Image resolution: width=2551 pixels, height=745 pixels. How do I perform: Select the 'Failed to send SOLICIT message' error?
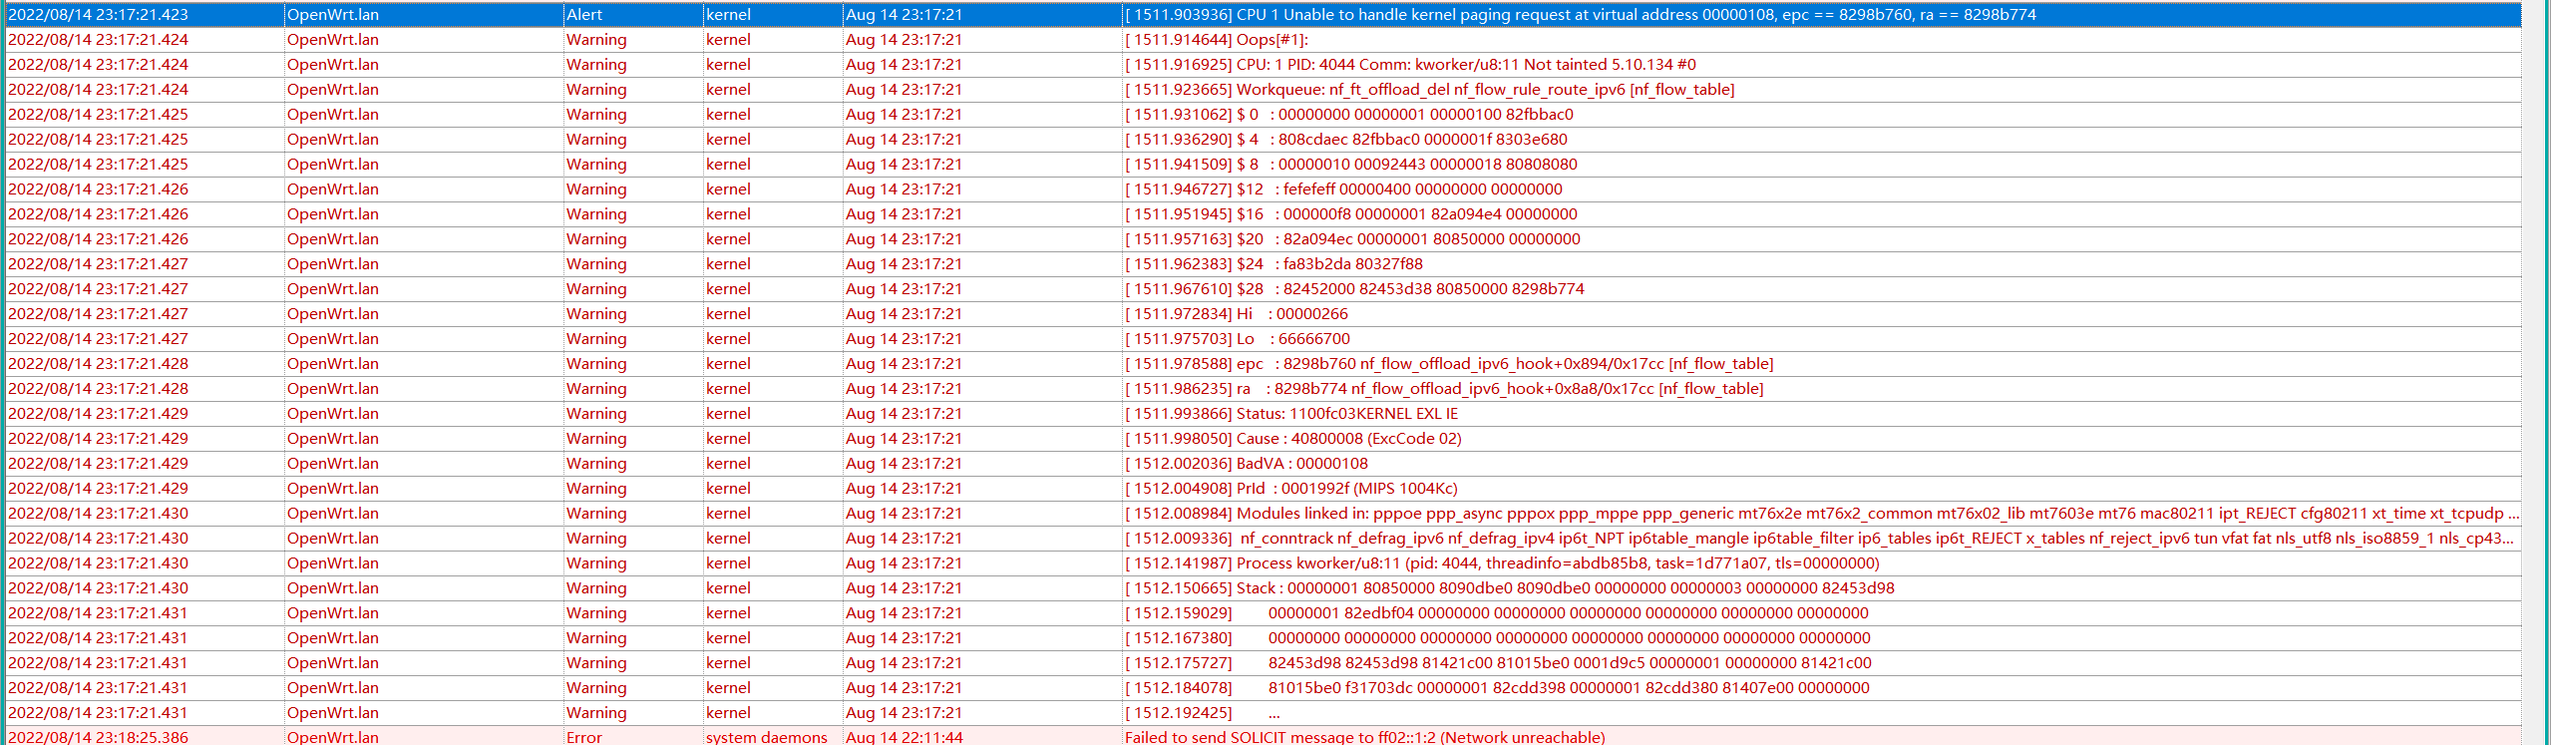click(x=1365, y=737)
